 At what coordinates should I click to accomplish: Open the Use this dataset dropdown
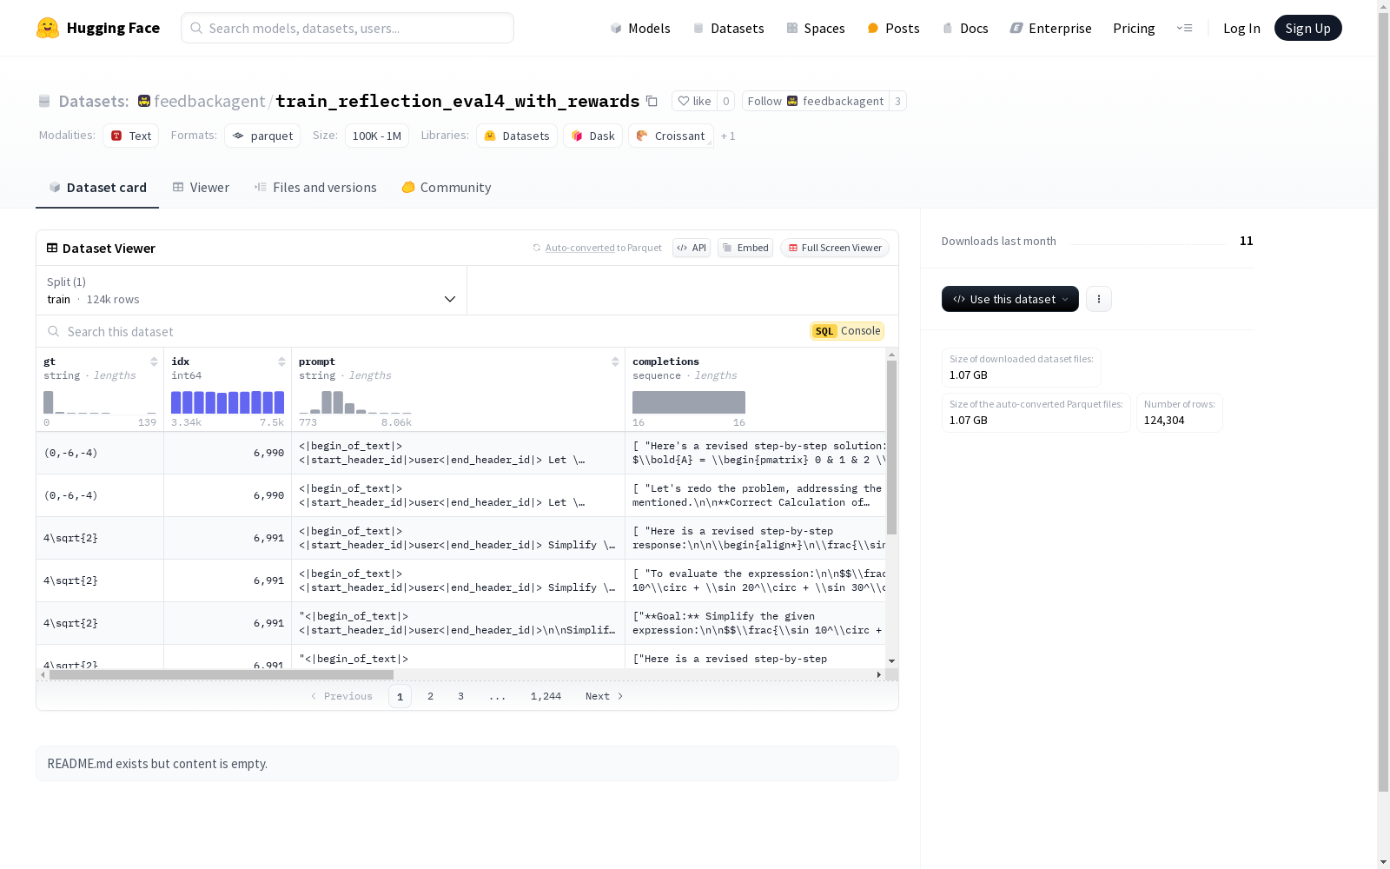coord(1010,299)
